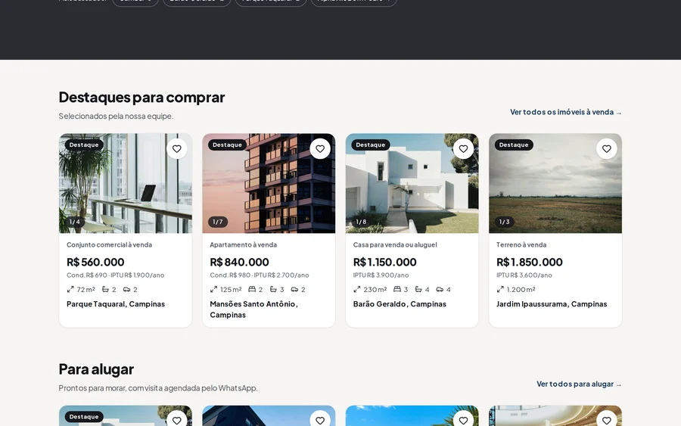Image resolution: width=681 pixels, height=426 pixels.
Task: Click bathroom icon on R$ 840.000 apartment
Action: coord(273,289)
